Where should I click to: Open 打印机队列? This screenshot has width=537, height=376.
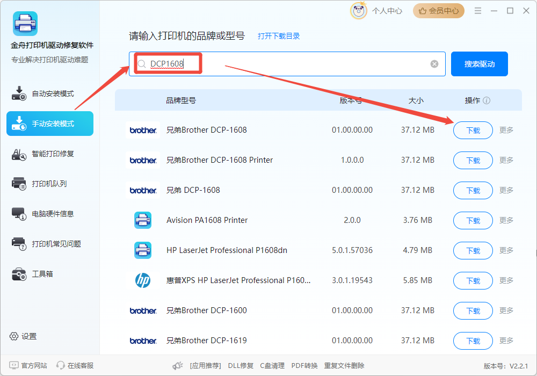50,184
